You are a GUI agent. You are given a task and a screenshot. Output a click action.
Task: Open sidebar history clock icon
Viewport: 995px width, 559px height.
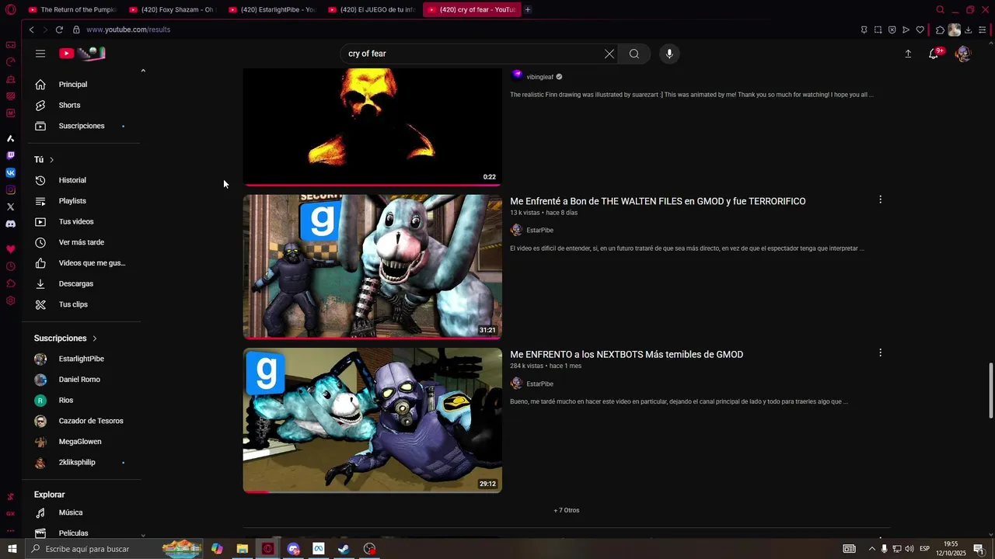coord(11,266)
